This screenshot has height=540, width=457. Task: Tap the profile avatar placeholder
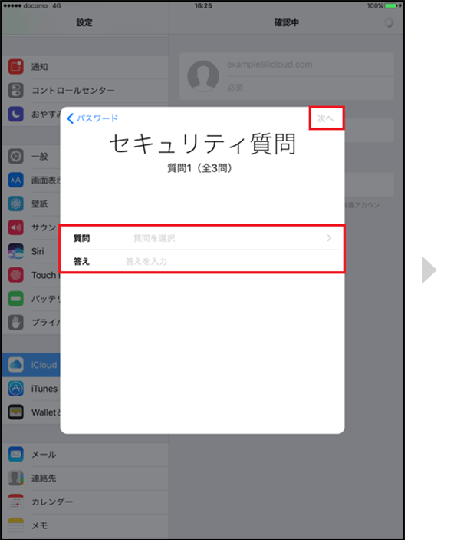pos(203,76)
